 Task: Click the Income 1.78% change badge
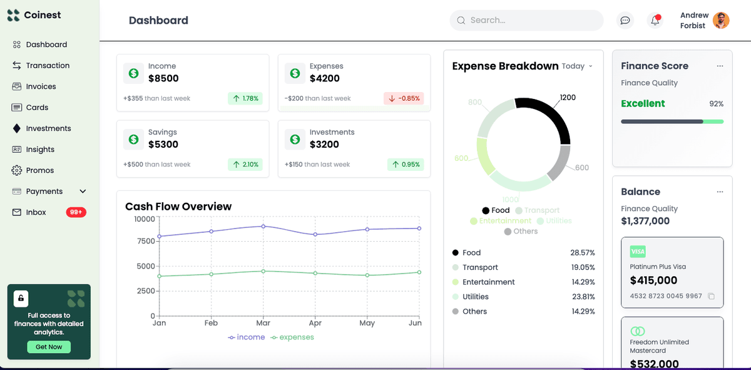245,98
